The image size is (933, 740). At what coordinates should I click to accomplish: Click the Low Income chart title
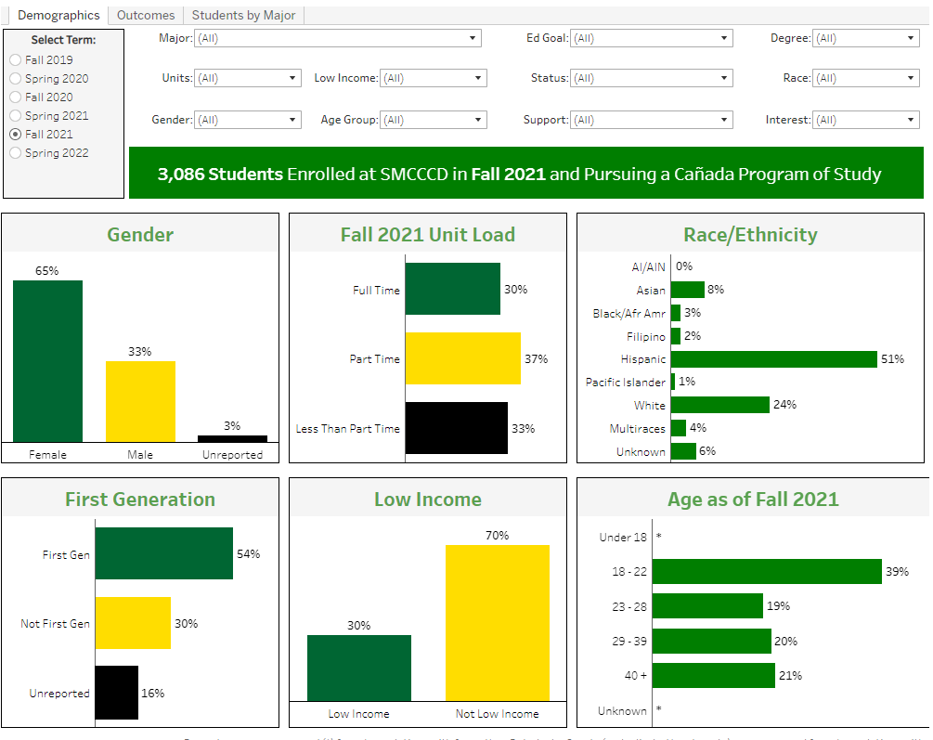point(428,499)
